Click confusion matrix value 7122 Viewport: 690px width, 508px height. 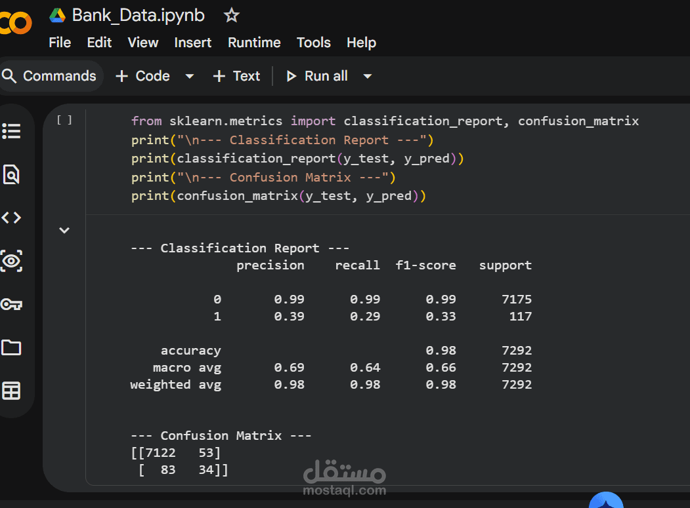pyautogui.click(x=160, y=453)
